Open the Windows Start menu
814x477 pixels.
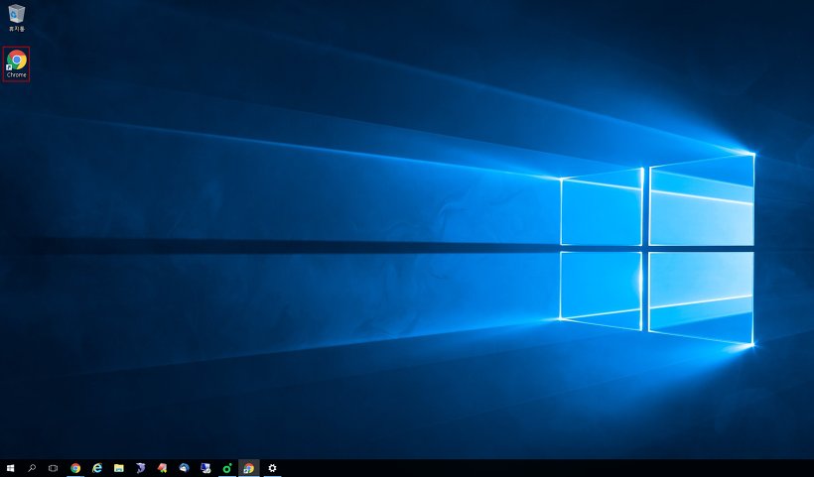(10, 468)
